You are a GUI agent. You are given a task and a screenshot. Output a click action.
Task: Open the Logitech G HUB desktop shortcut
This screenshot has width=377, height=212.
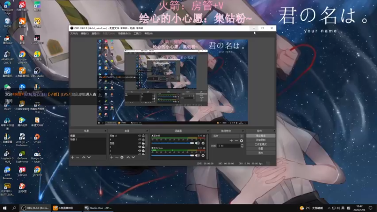[x=7, y=157]
